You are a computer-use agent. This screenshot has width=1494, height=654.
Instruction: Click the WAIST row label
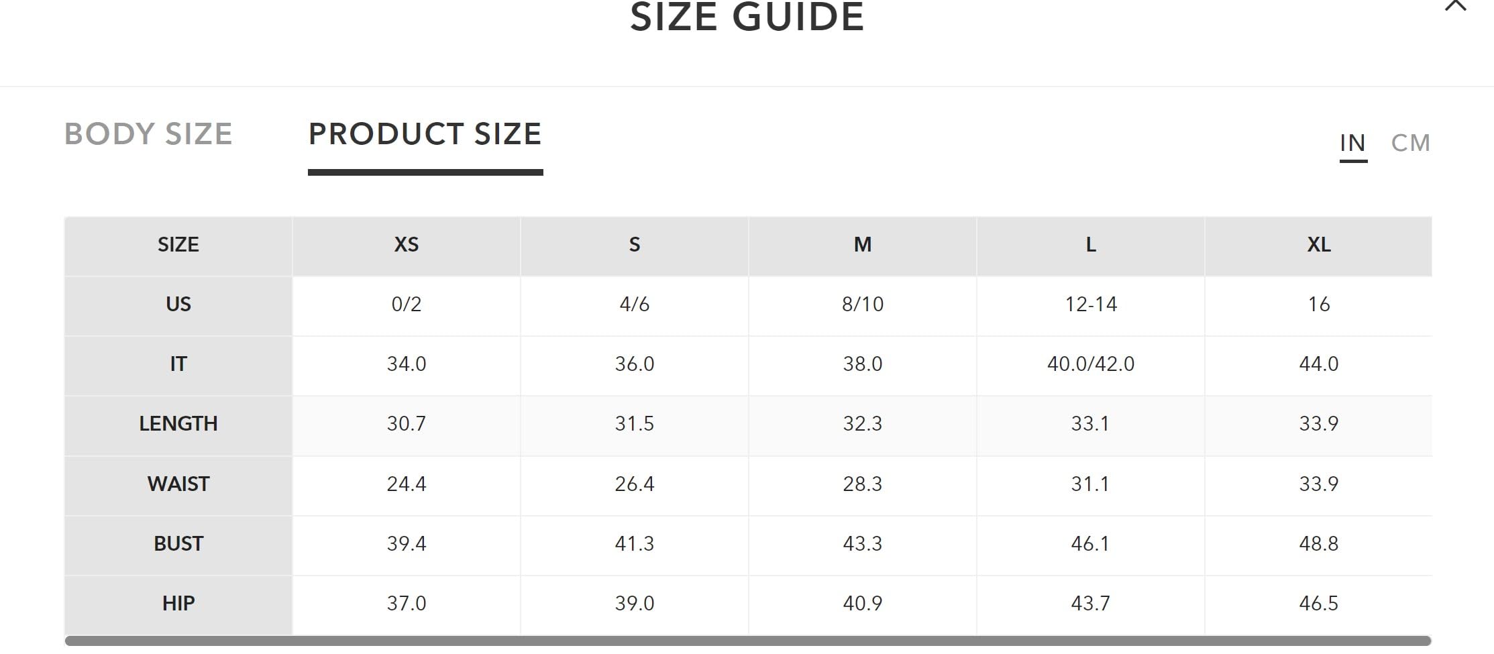click(x=178, y=484)
